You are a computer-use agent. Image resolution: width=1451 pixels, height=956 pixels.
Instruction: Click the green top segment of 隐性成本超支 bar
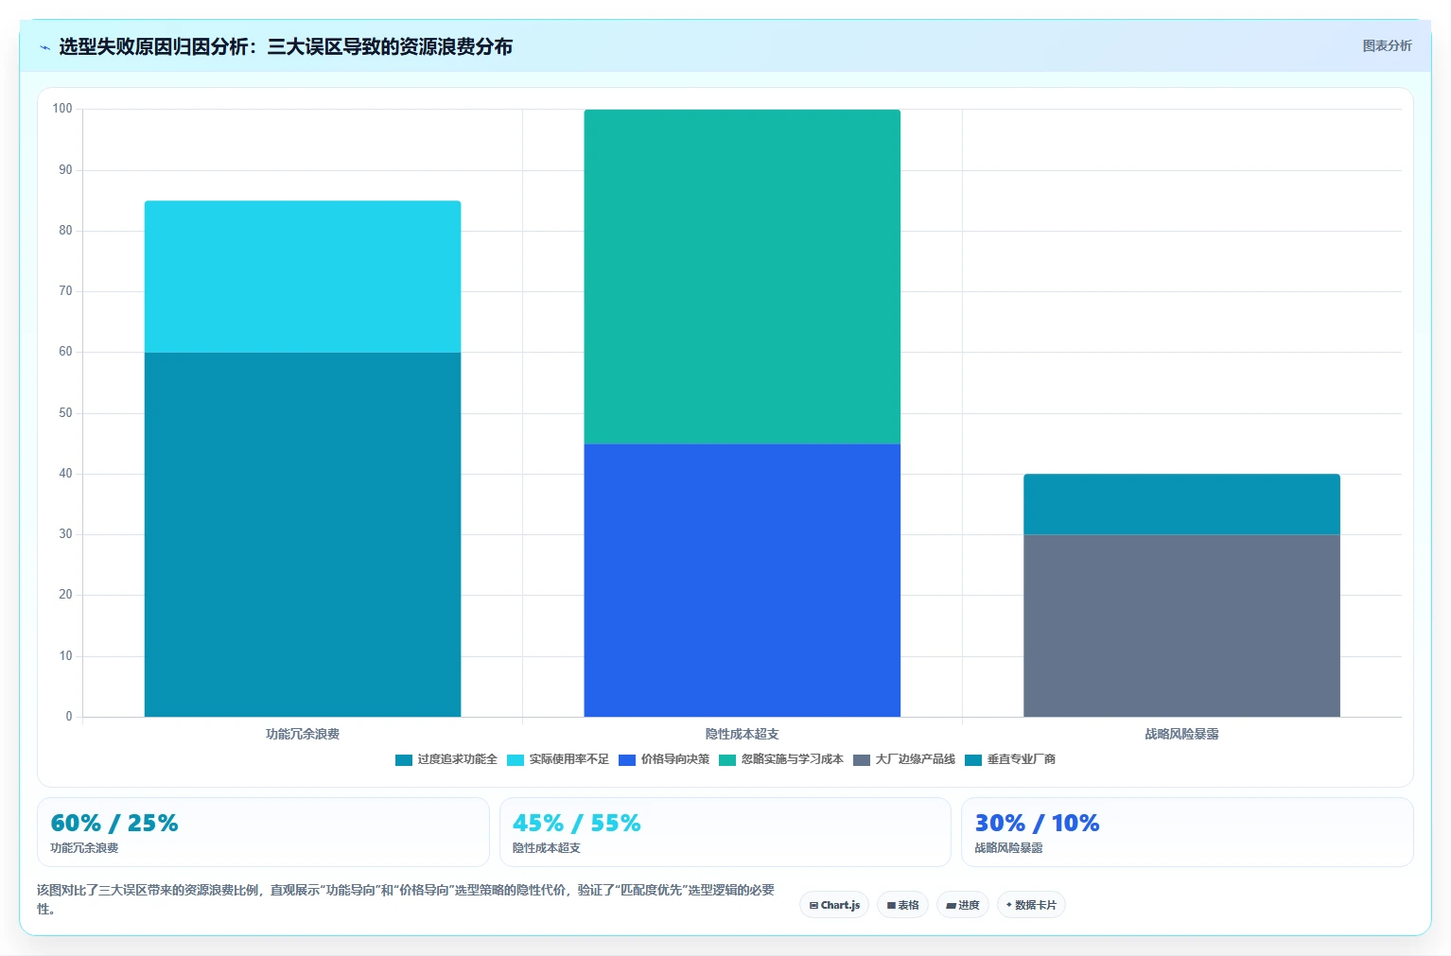743,277
